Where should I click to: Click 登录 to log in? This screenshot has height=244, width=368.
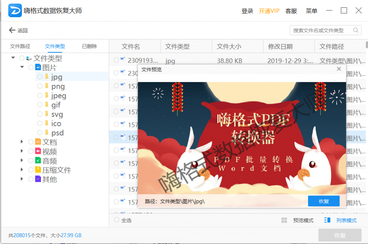pyautogui.click(x=247, y=11)
